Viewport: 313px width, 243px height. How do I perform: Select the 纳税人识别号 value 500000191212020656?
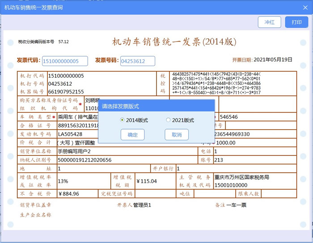point(85,160)
